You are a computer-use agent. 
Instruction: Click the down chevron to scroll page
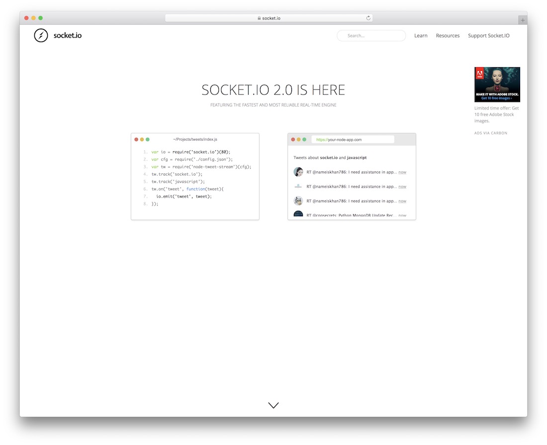tap(273, 405)
